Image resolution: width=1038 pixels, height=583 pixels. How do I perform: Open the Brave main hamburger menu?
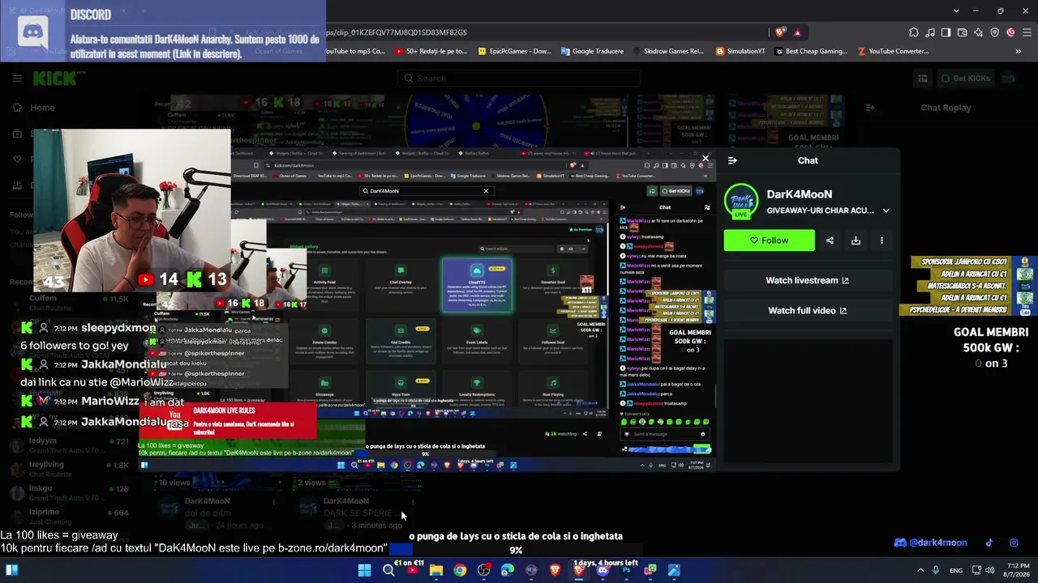1027,32
